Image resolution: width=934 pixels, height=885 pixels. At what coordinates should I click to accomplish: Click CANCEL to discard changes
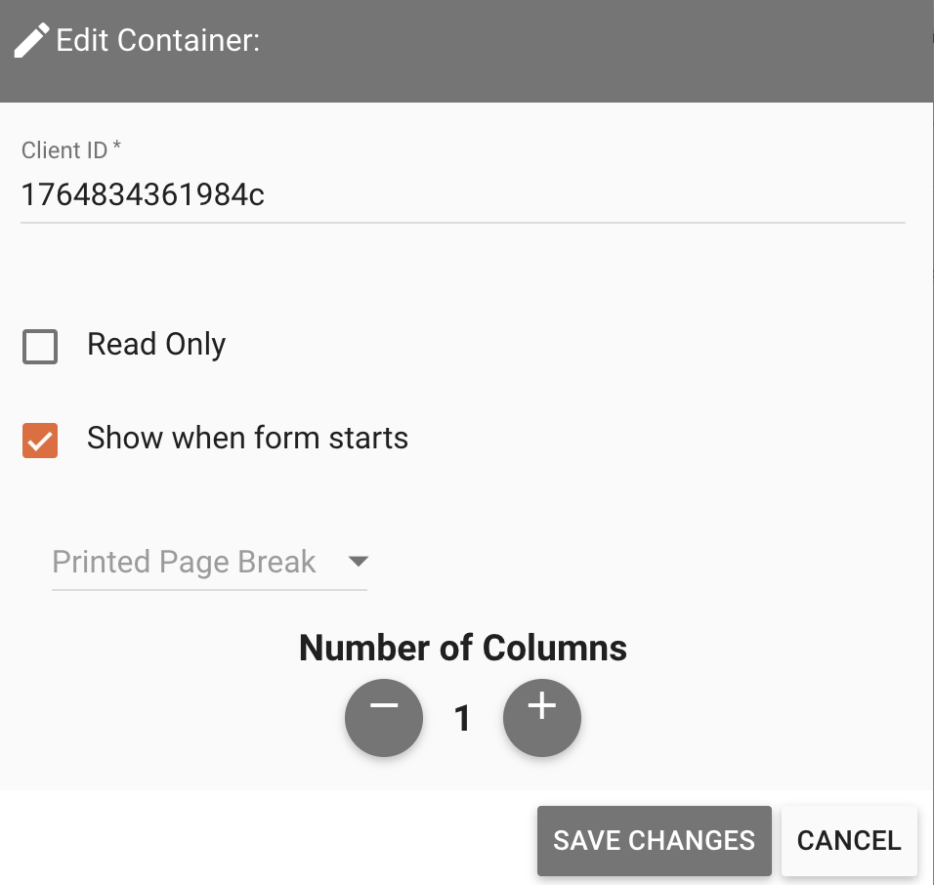tap(848, 840)
